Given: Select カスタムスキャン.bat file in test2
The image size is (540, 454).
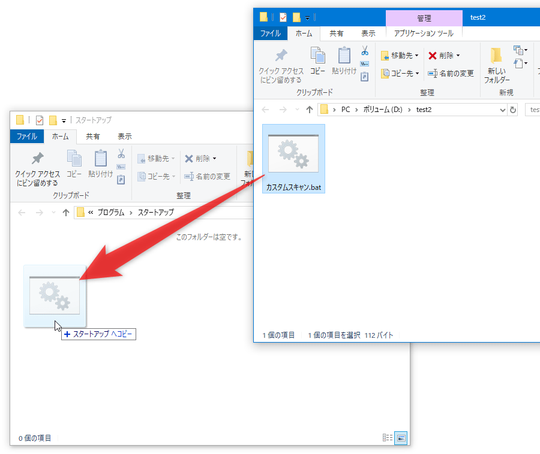Looking at the screenshot, I should point(293,159).
